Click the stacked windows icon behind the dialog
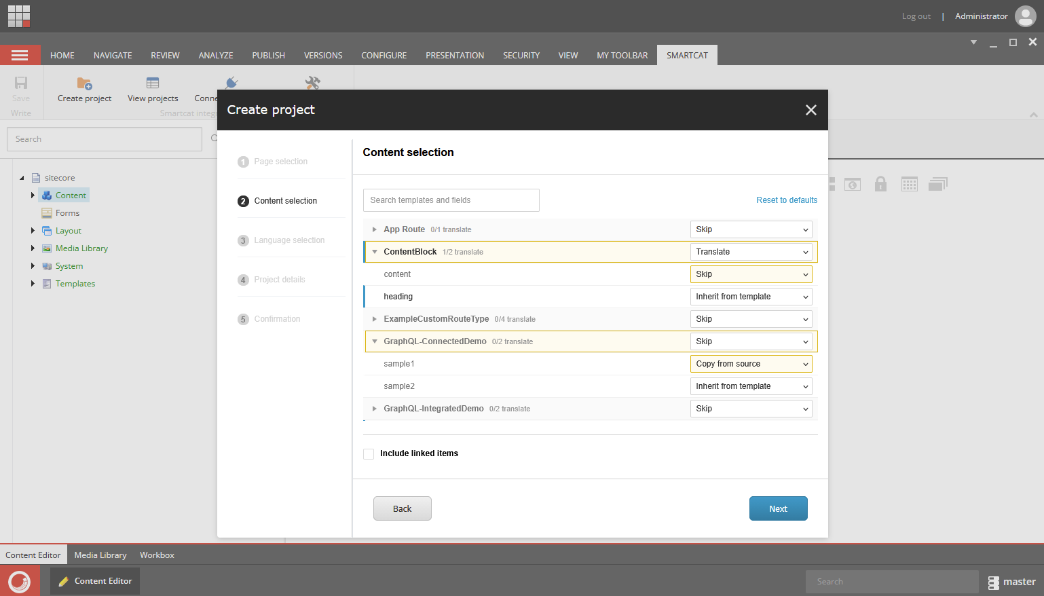 click(x=938, y=184)
